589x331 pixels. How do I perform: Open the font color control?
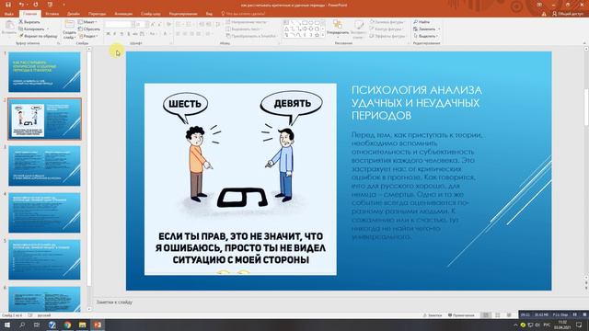[x=166, y=34]
